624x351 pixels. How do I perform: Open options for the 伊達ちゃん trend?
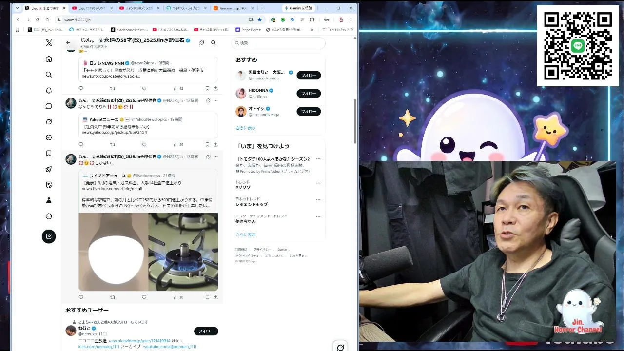[318, 216]
